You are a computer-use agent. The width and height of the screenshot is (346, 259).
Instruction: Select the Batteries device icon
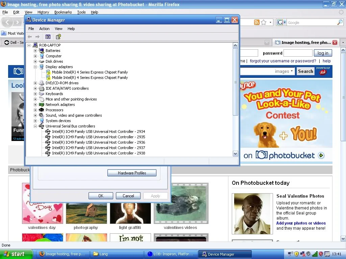42,51
